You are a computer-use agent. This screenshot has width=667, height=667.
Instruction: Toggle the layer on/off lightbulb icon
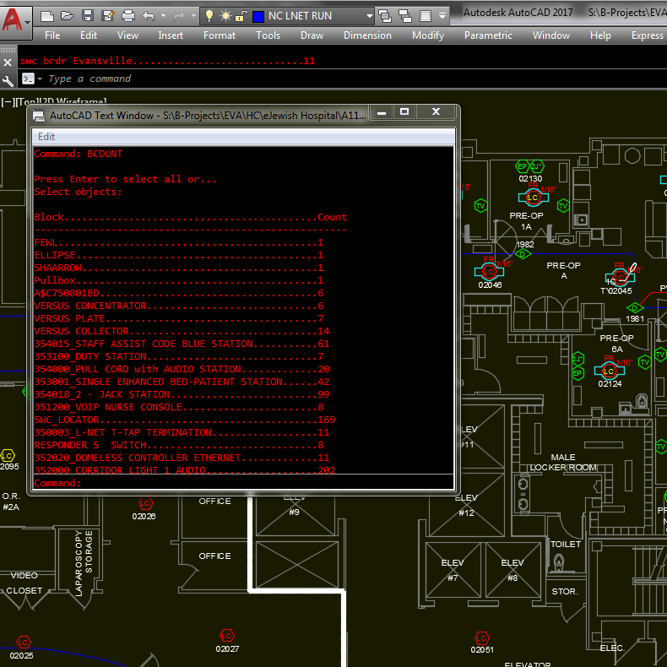209,16
